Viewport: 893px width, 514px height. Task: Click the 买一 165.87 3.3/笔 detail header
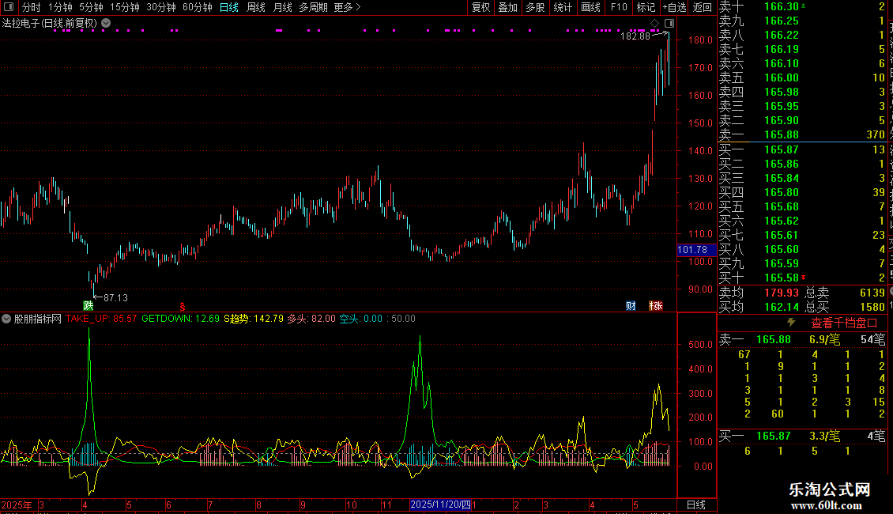tap(802, 436)
